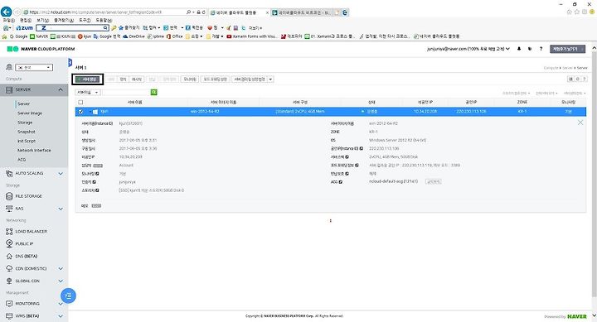Click the dark button at header right
The width and height of the screenshot is (597, 322).
(x=567, y=49)
